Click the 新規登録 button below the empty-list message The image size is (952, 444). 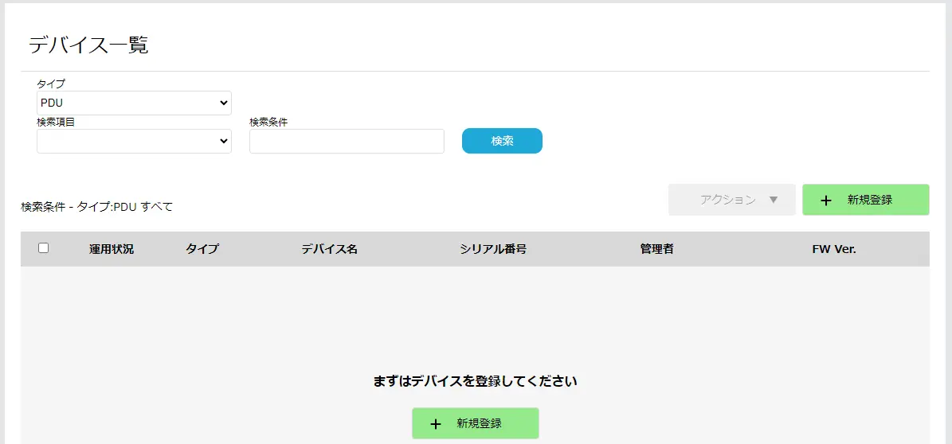point(476,423)
